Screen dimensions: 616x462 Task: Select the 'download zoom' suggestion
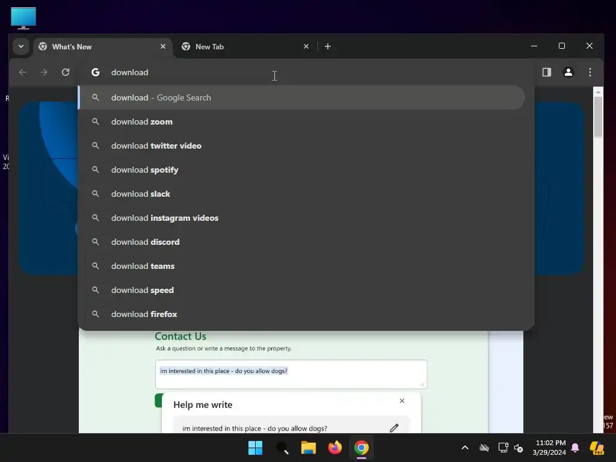tap(301, 122)
